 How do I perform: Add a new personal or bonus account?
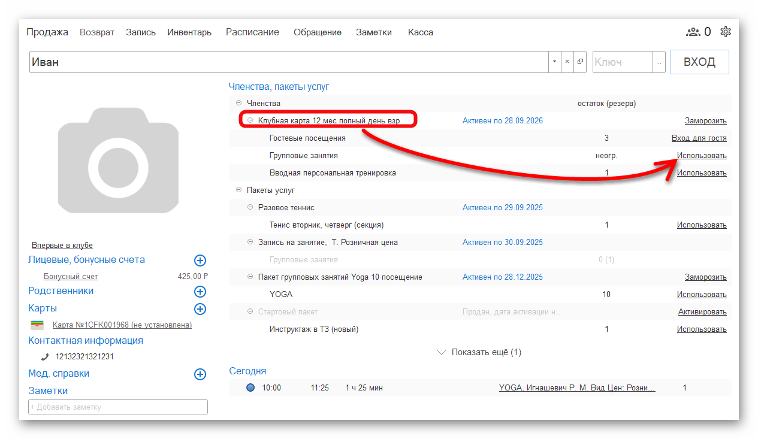coord(200,261)
